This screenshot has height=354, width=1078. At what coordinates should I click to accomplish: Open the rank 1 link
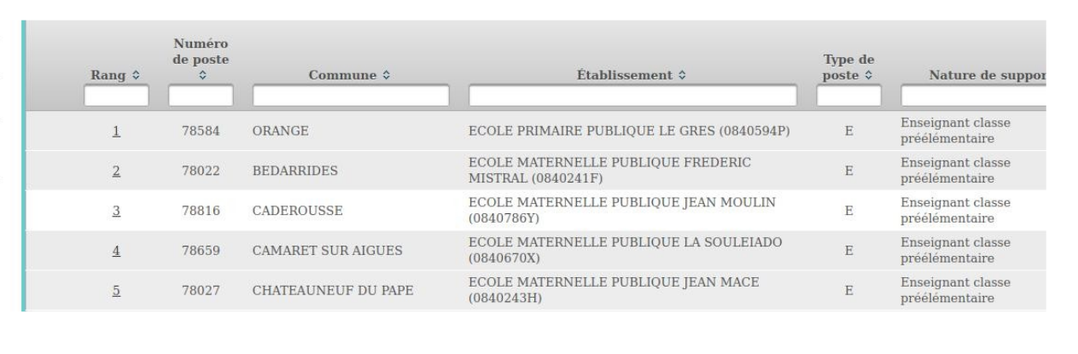tap(116, 132)
